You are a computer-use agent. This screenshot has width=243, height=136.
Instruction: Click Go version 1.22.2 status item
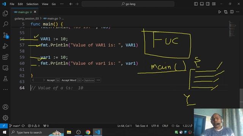click(x=187, y=126)
